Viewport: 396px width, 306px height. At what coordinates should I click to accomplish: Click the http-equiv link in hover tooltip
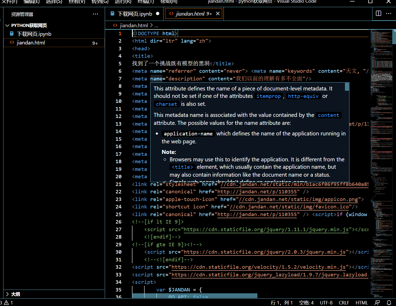click(x=303, y=96)
